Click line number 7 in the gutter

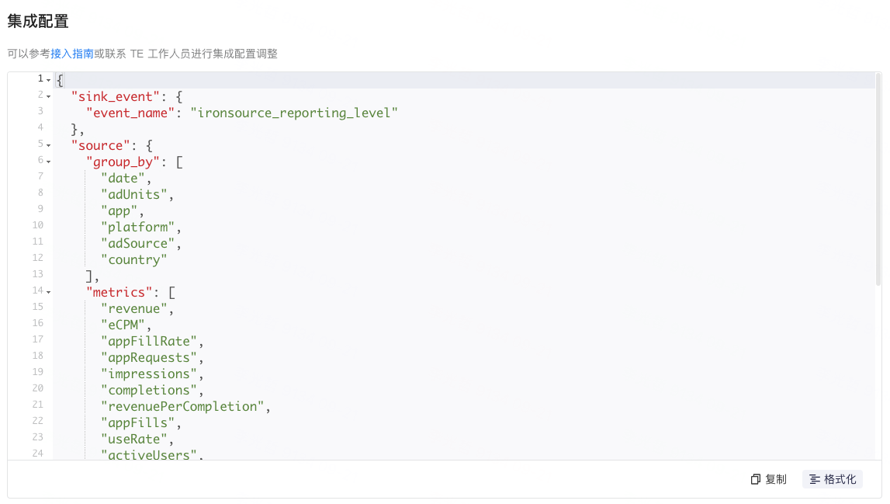click(x=40, y=176)
